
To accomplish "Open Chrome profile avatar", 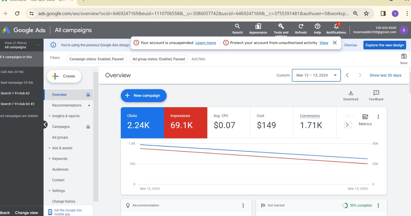I will [x=395, y=13].
